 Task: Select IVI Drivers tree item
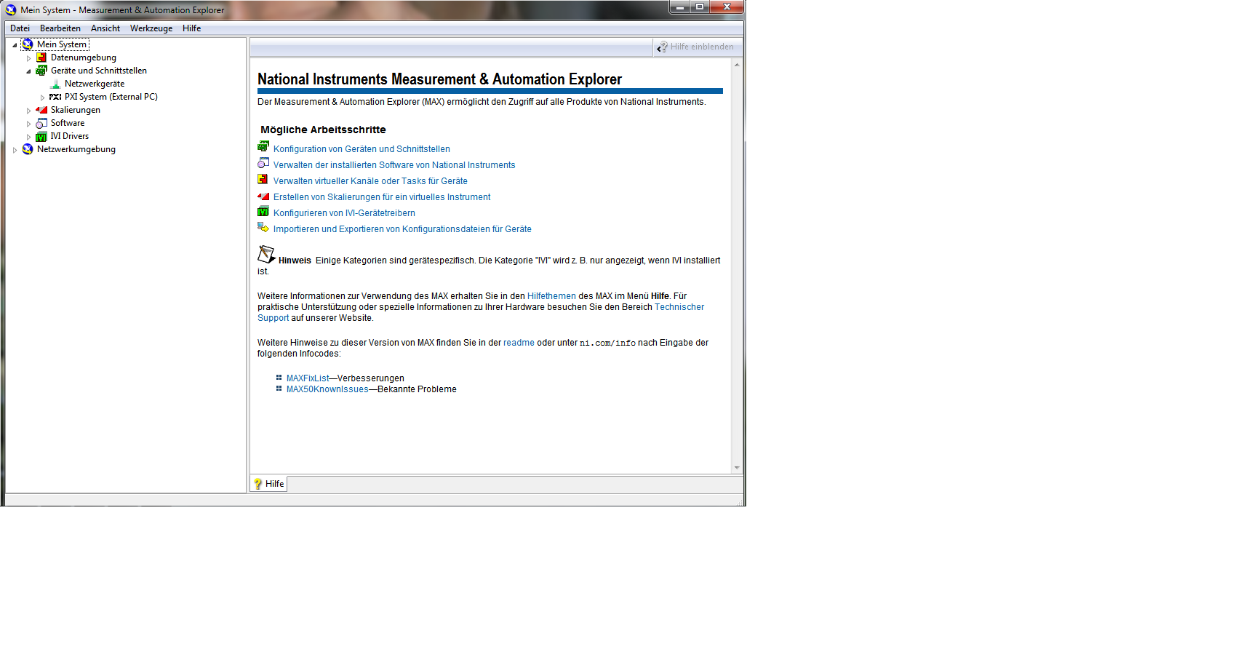tap(70, 136)
